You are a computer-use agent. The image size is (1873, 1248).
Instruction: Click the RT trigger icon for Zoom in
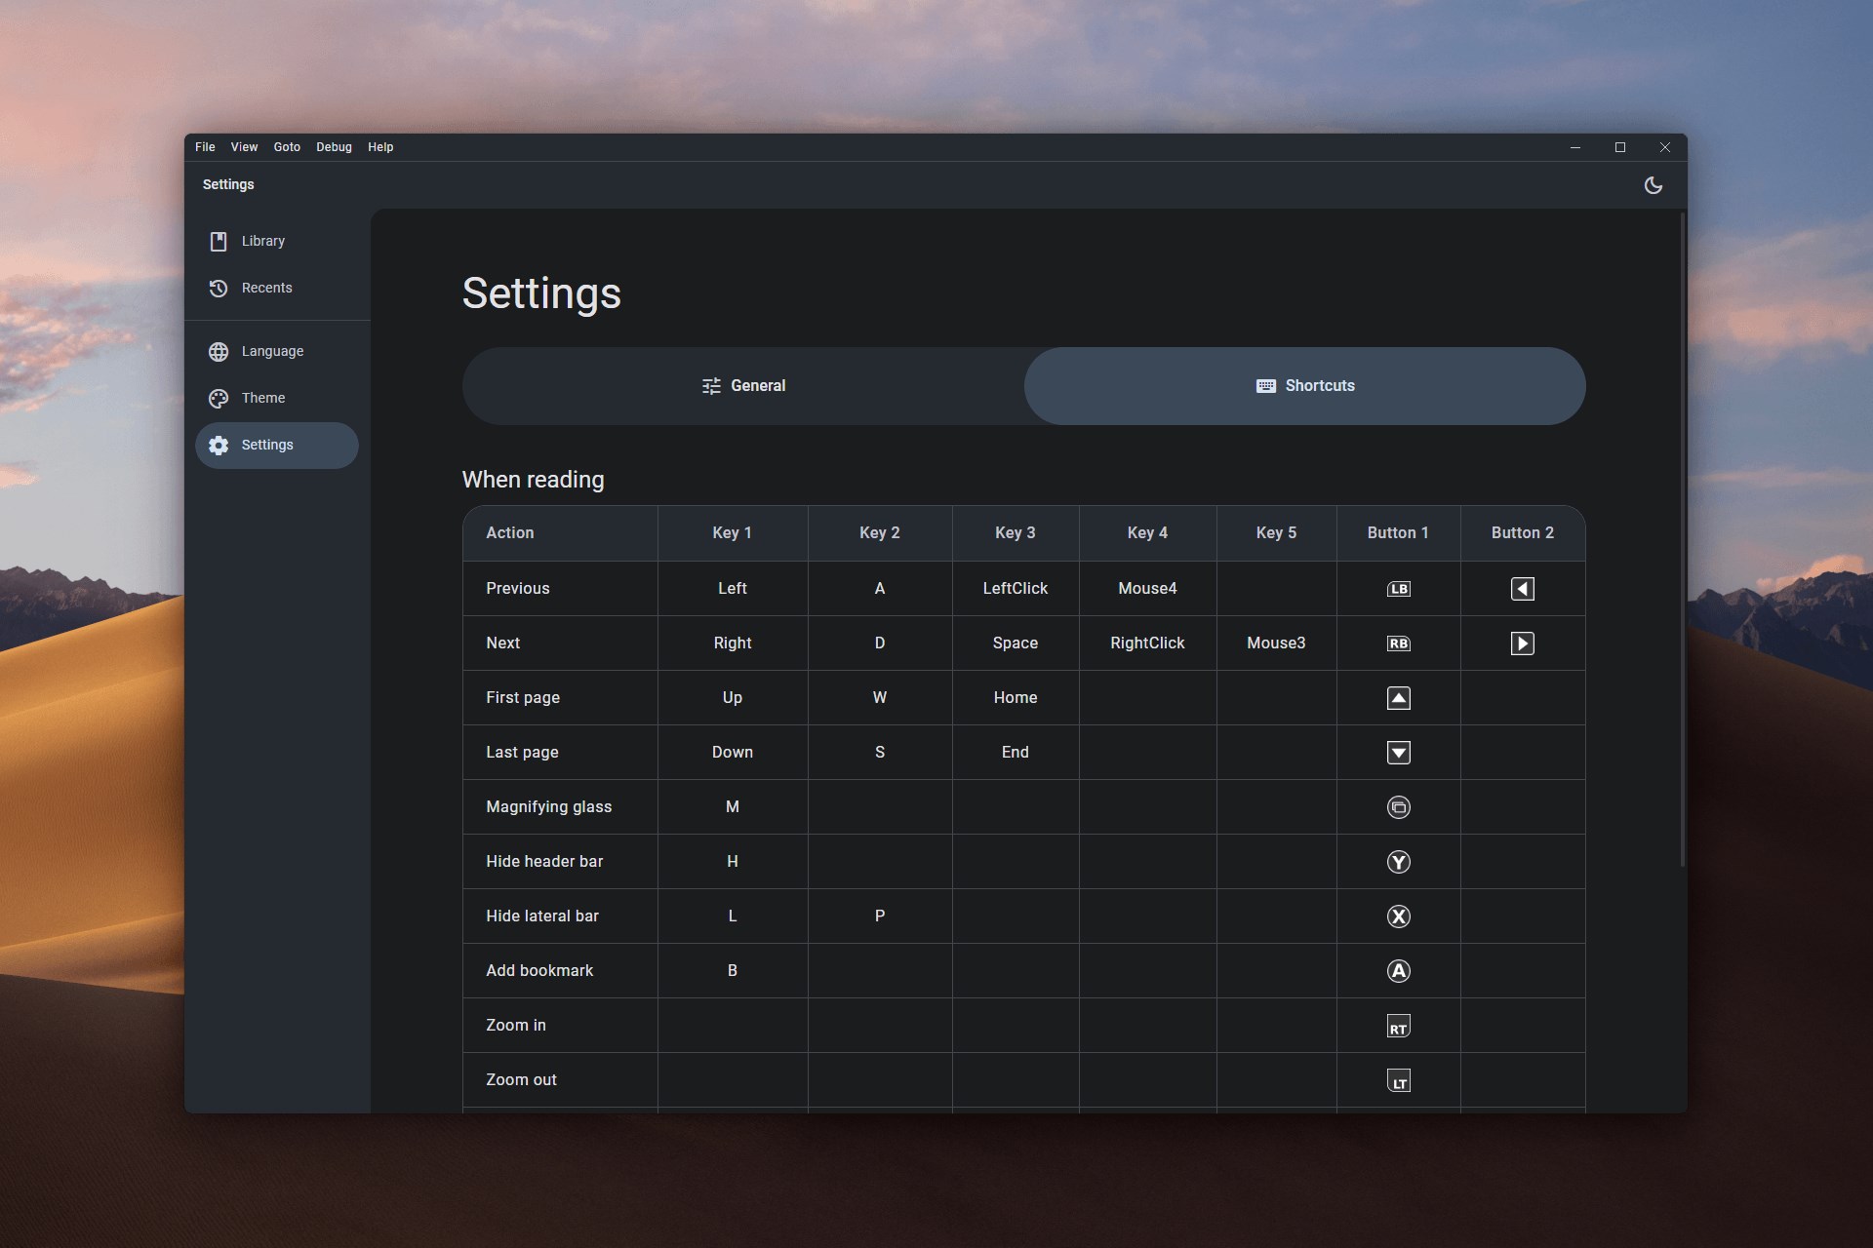[x=1398, y=1025]
